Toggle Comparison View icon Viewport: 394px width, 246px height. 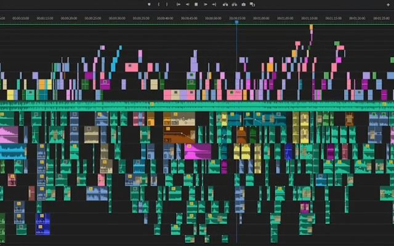252,4
